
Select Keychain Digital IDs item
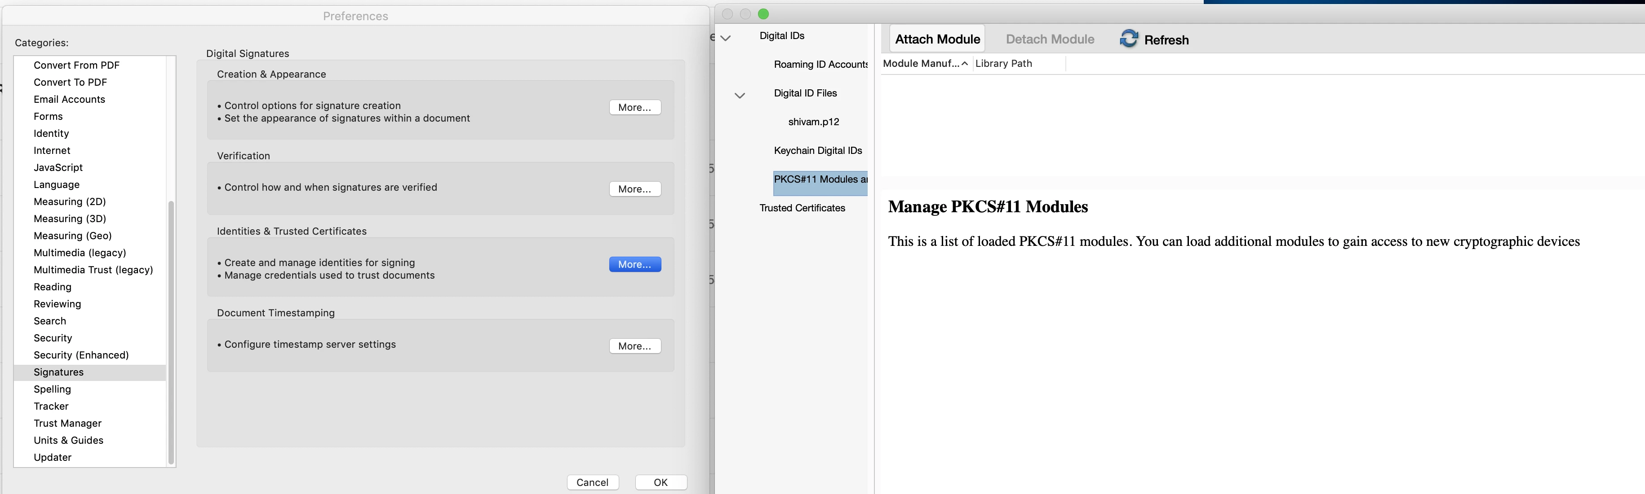coord(817,150)
